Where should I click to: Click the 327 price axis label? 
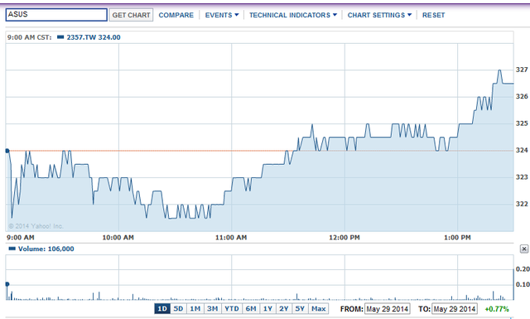pyautogui.click(x=522, y=70)
